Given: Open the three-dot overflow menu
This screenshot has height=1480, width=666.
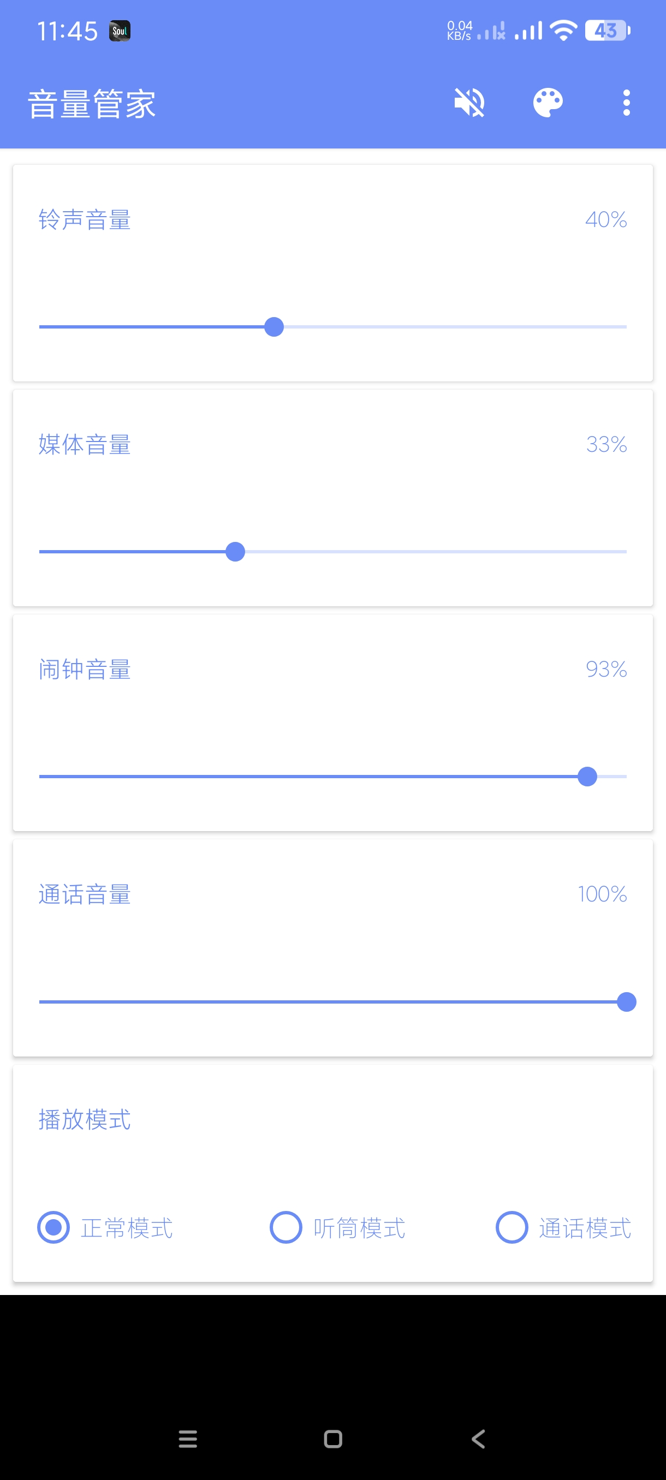Looking at the screenshot, I should [626, 103].
